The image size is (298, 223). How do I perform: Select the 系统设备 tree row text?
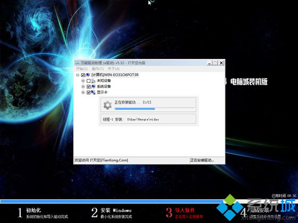pyautogui.click(x=104, y=87)
